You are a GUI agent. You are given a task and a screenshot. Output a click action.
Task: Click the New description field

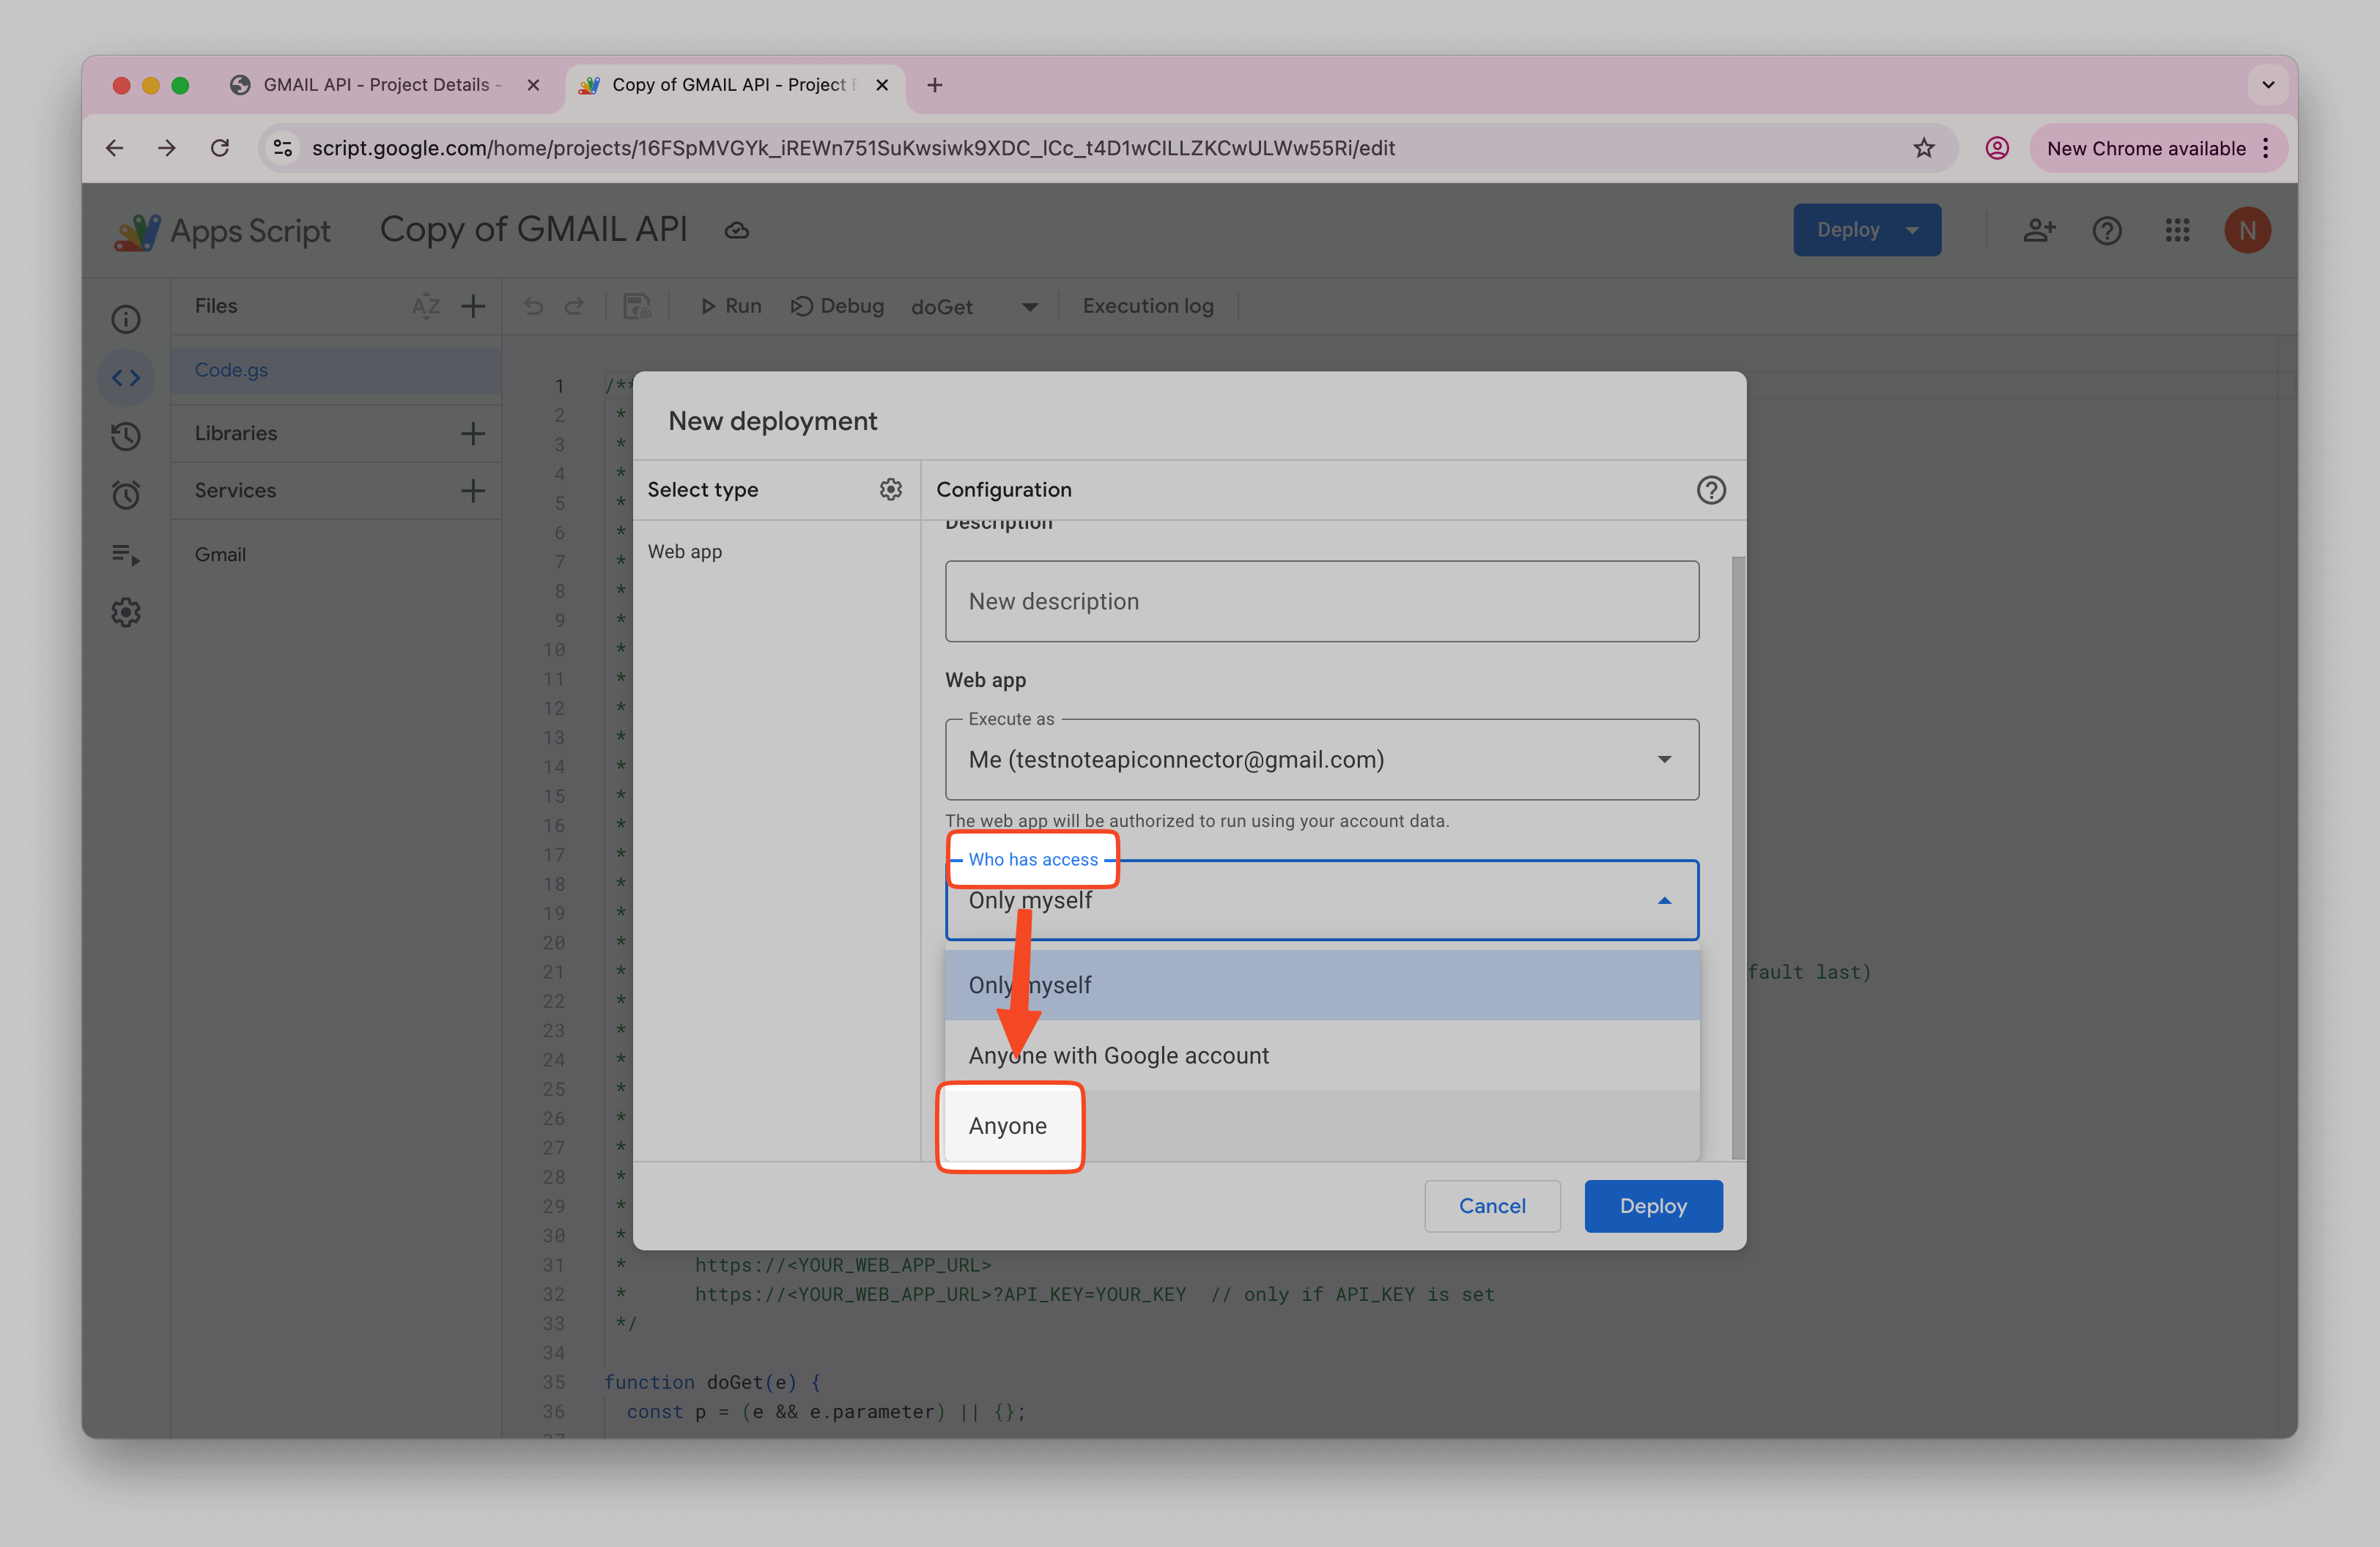[1322, 601]
